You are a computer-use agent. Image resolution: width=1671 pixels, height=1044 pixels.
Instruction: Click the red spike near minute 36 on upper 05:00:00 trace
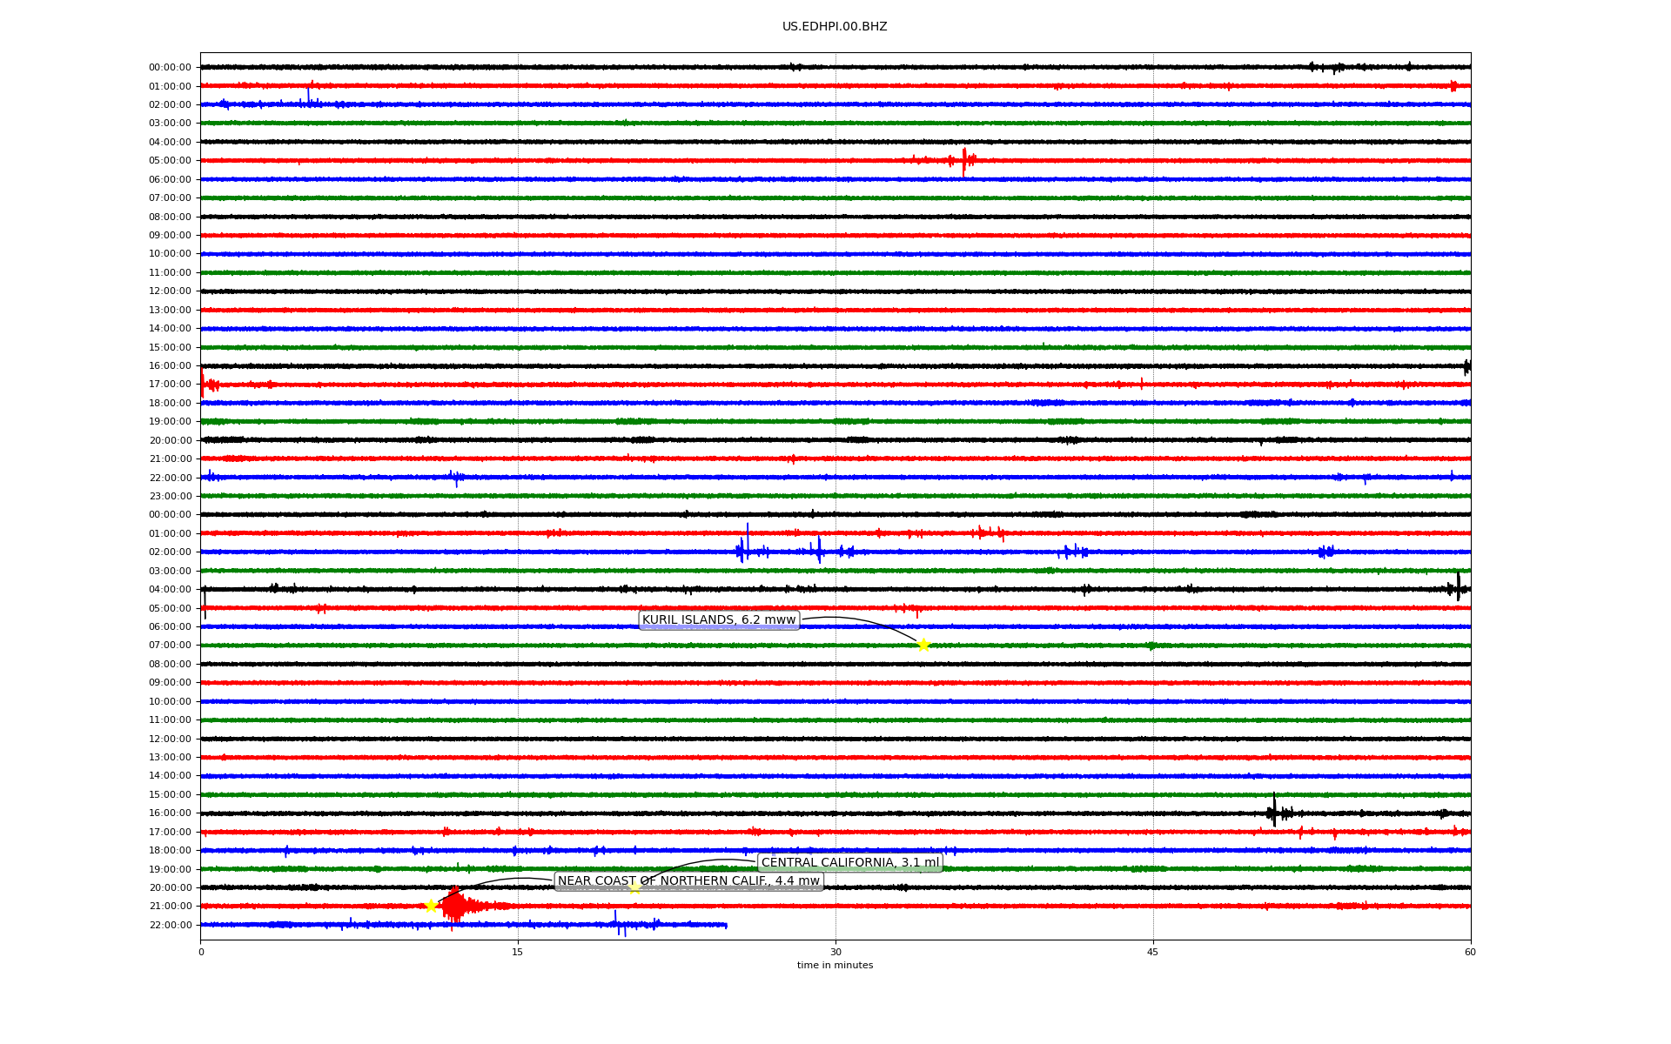tap(964, 160)
